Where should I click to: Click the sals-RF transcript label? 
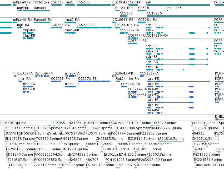(x=151, y=57)
